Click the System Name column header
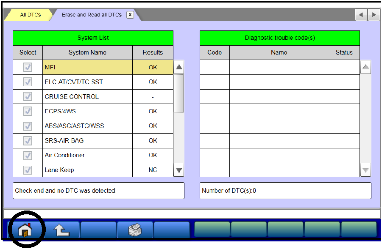This screenshot has height=249, width=382. point(87,52)
